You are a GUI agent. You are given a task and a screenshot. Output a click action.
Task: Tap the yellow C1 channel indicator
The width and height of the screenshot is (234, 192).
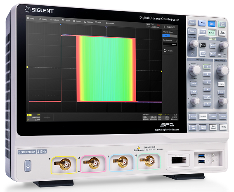(x=29, y=115)
